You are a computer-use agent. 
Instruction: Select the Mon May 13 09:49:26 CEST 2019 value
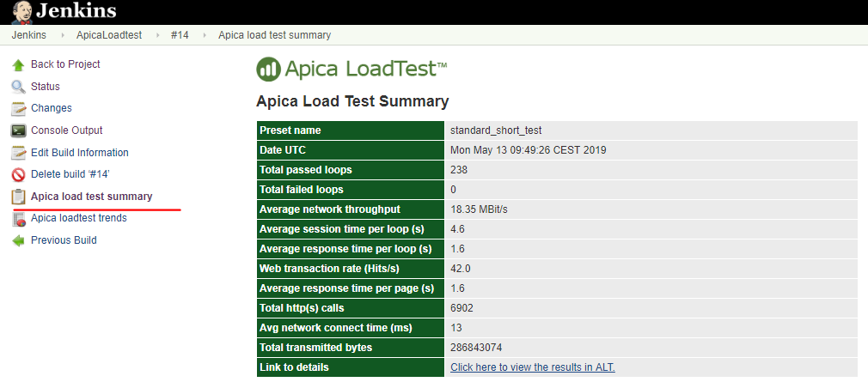pyautogui.click(x=529, y=150)
